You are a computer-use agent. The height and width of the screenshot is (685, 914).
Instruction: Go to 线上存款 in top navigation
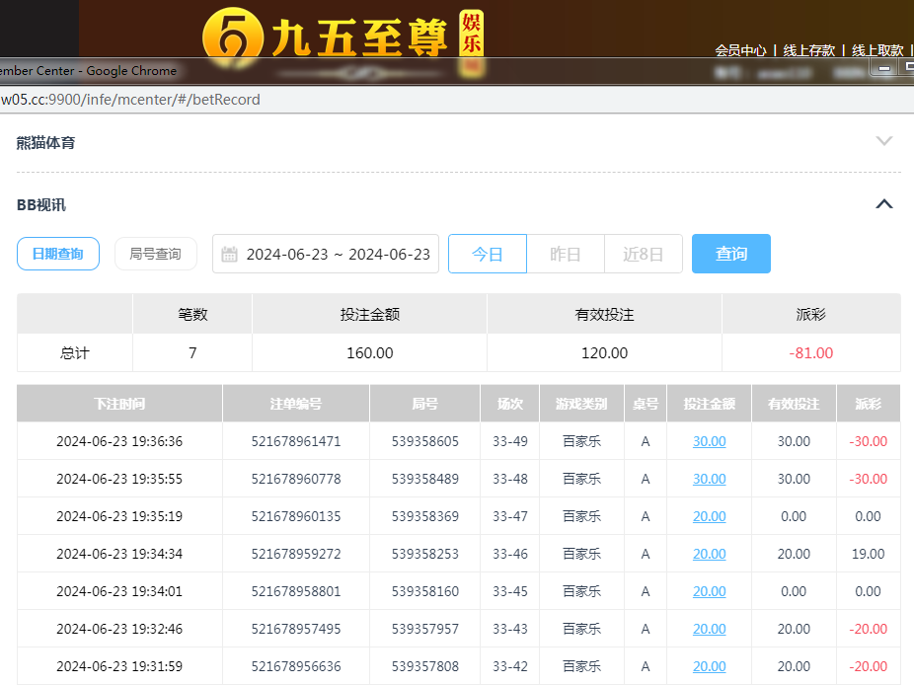[808, 50]
